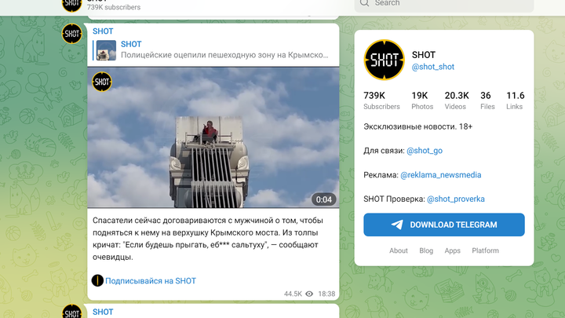Click the 739K Subscribers counter
Image resolution: width=565 pixels, height=318 pixels.
pos(381,101)
